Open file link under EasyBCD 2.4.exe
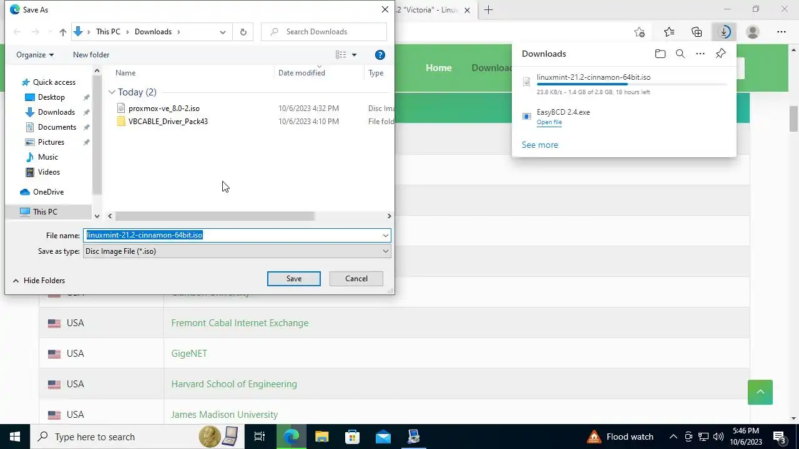799x449 pixels. coord(549,122)
